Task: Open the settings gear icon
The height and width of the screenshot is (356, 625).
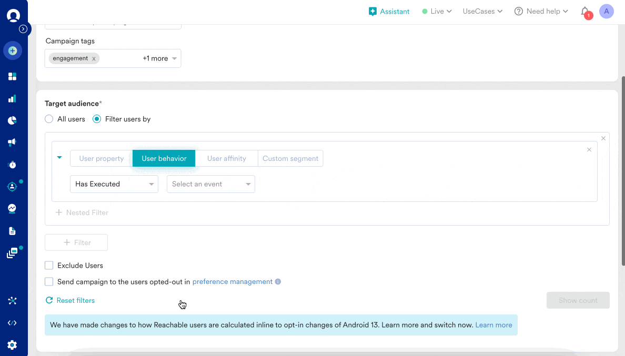Action: 12,345
